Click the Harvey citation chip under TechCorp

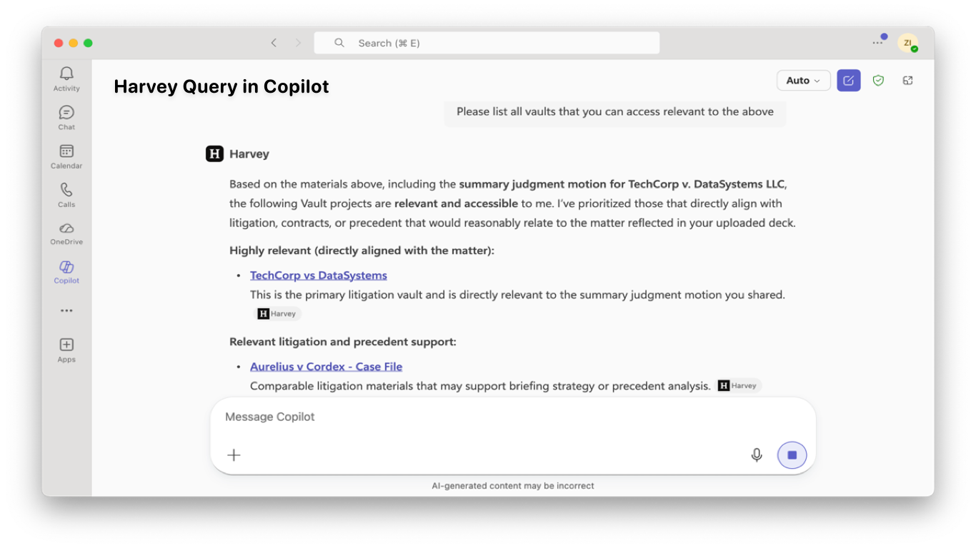coord(279,313)
